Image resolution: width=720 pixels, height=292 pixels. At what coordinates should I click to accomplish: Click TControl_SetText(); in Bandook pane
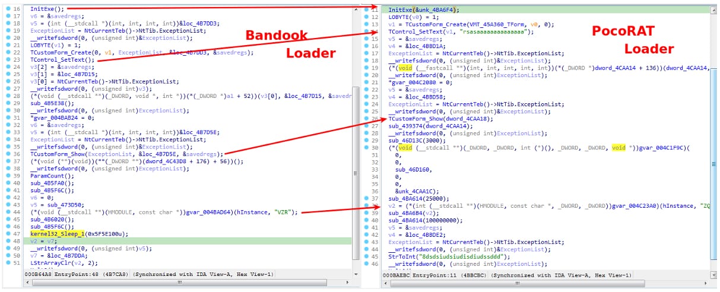(x=62, y=60)
